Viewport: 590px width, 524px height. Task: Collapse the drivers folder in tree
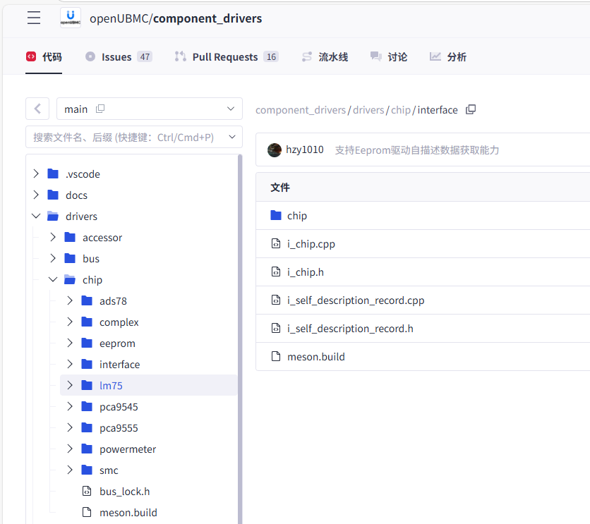tap(36, 217)
